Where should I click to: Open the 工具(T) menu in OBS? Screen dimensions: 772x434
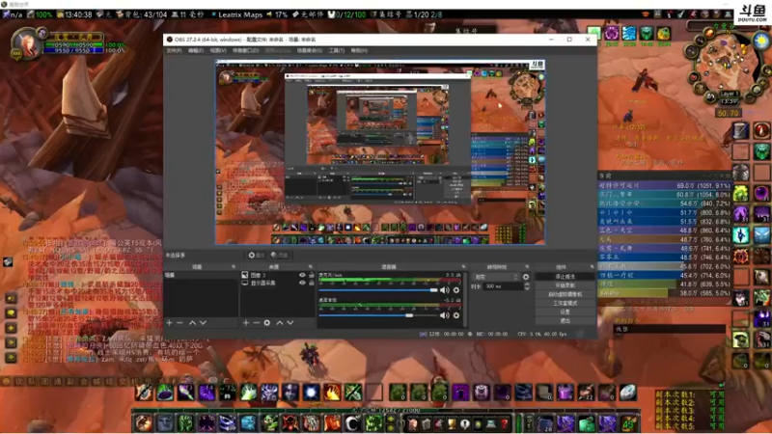[337, 51]
